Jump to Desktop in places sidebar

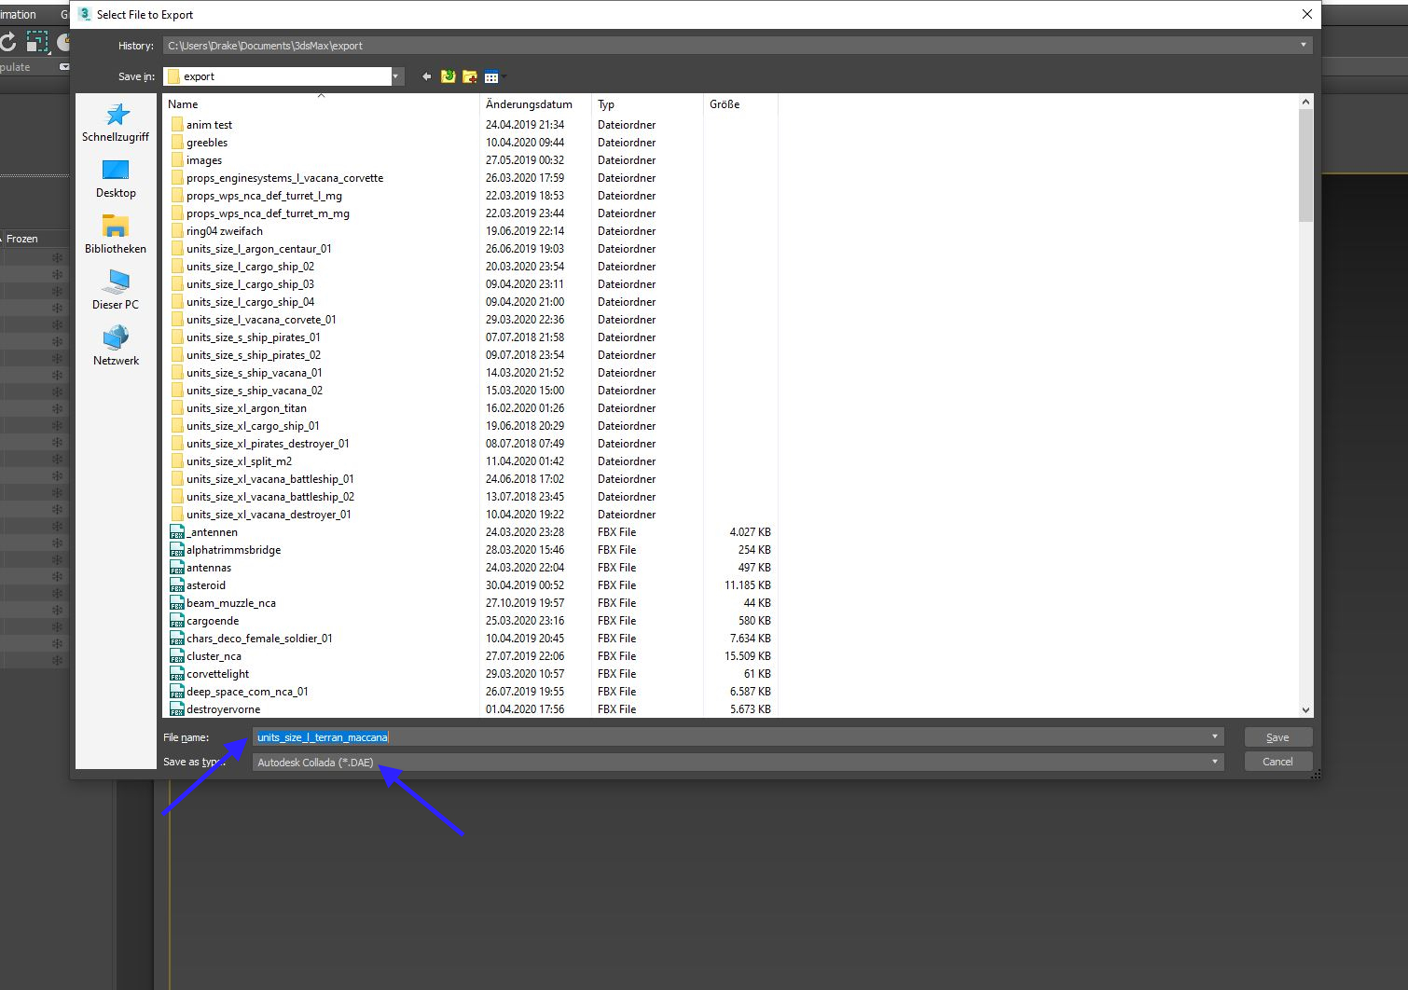[x=116, y=179]
